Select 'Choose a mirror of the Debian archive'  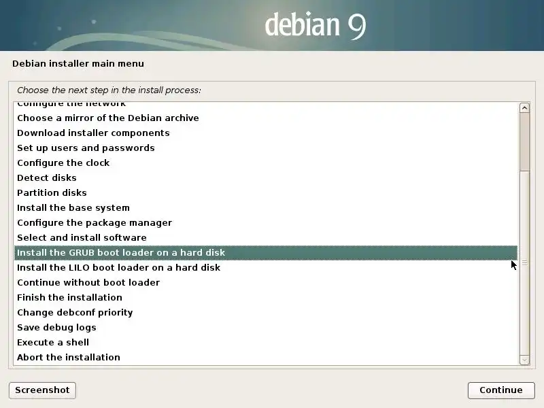coord(266,118)
